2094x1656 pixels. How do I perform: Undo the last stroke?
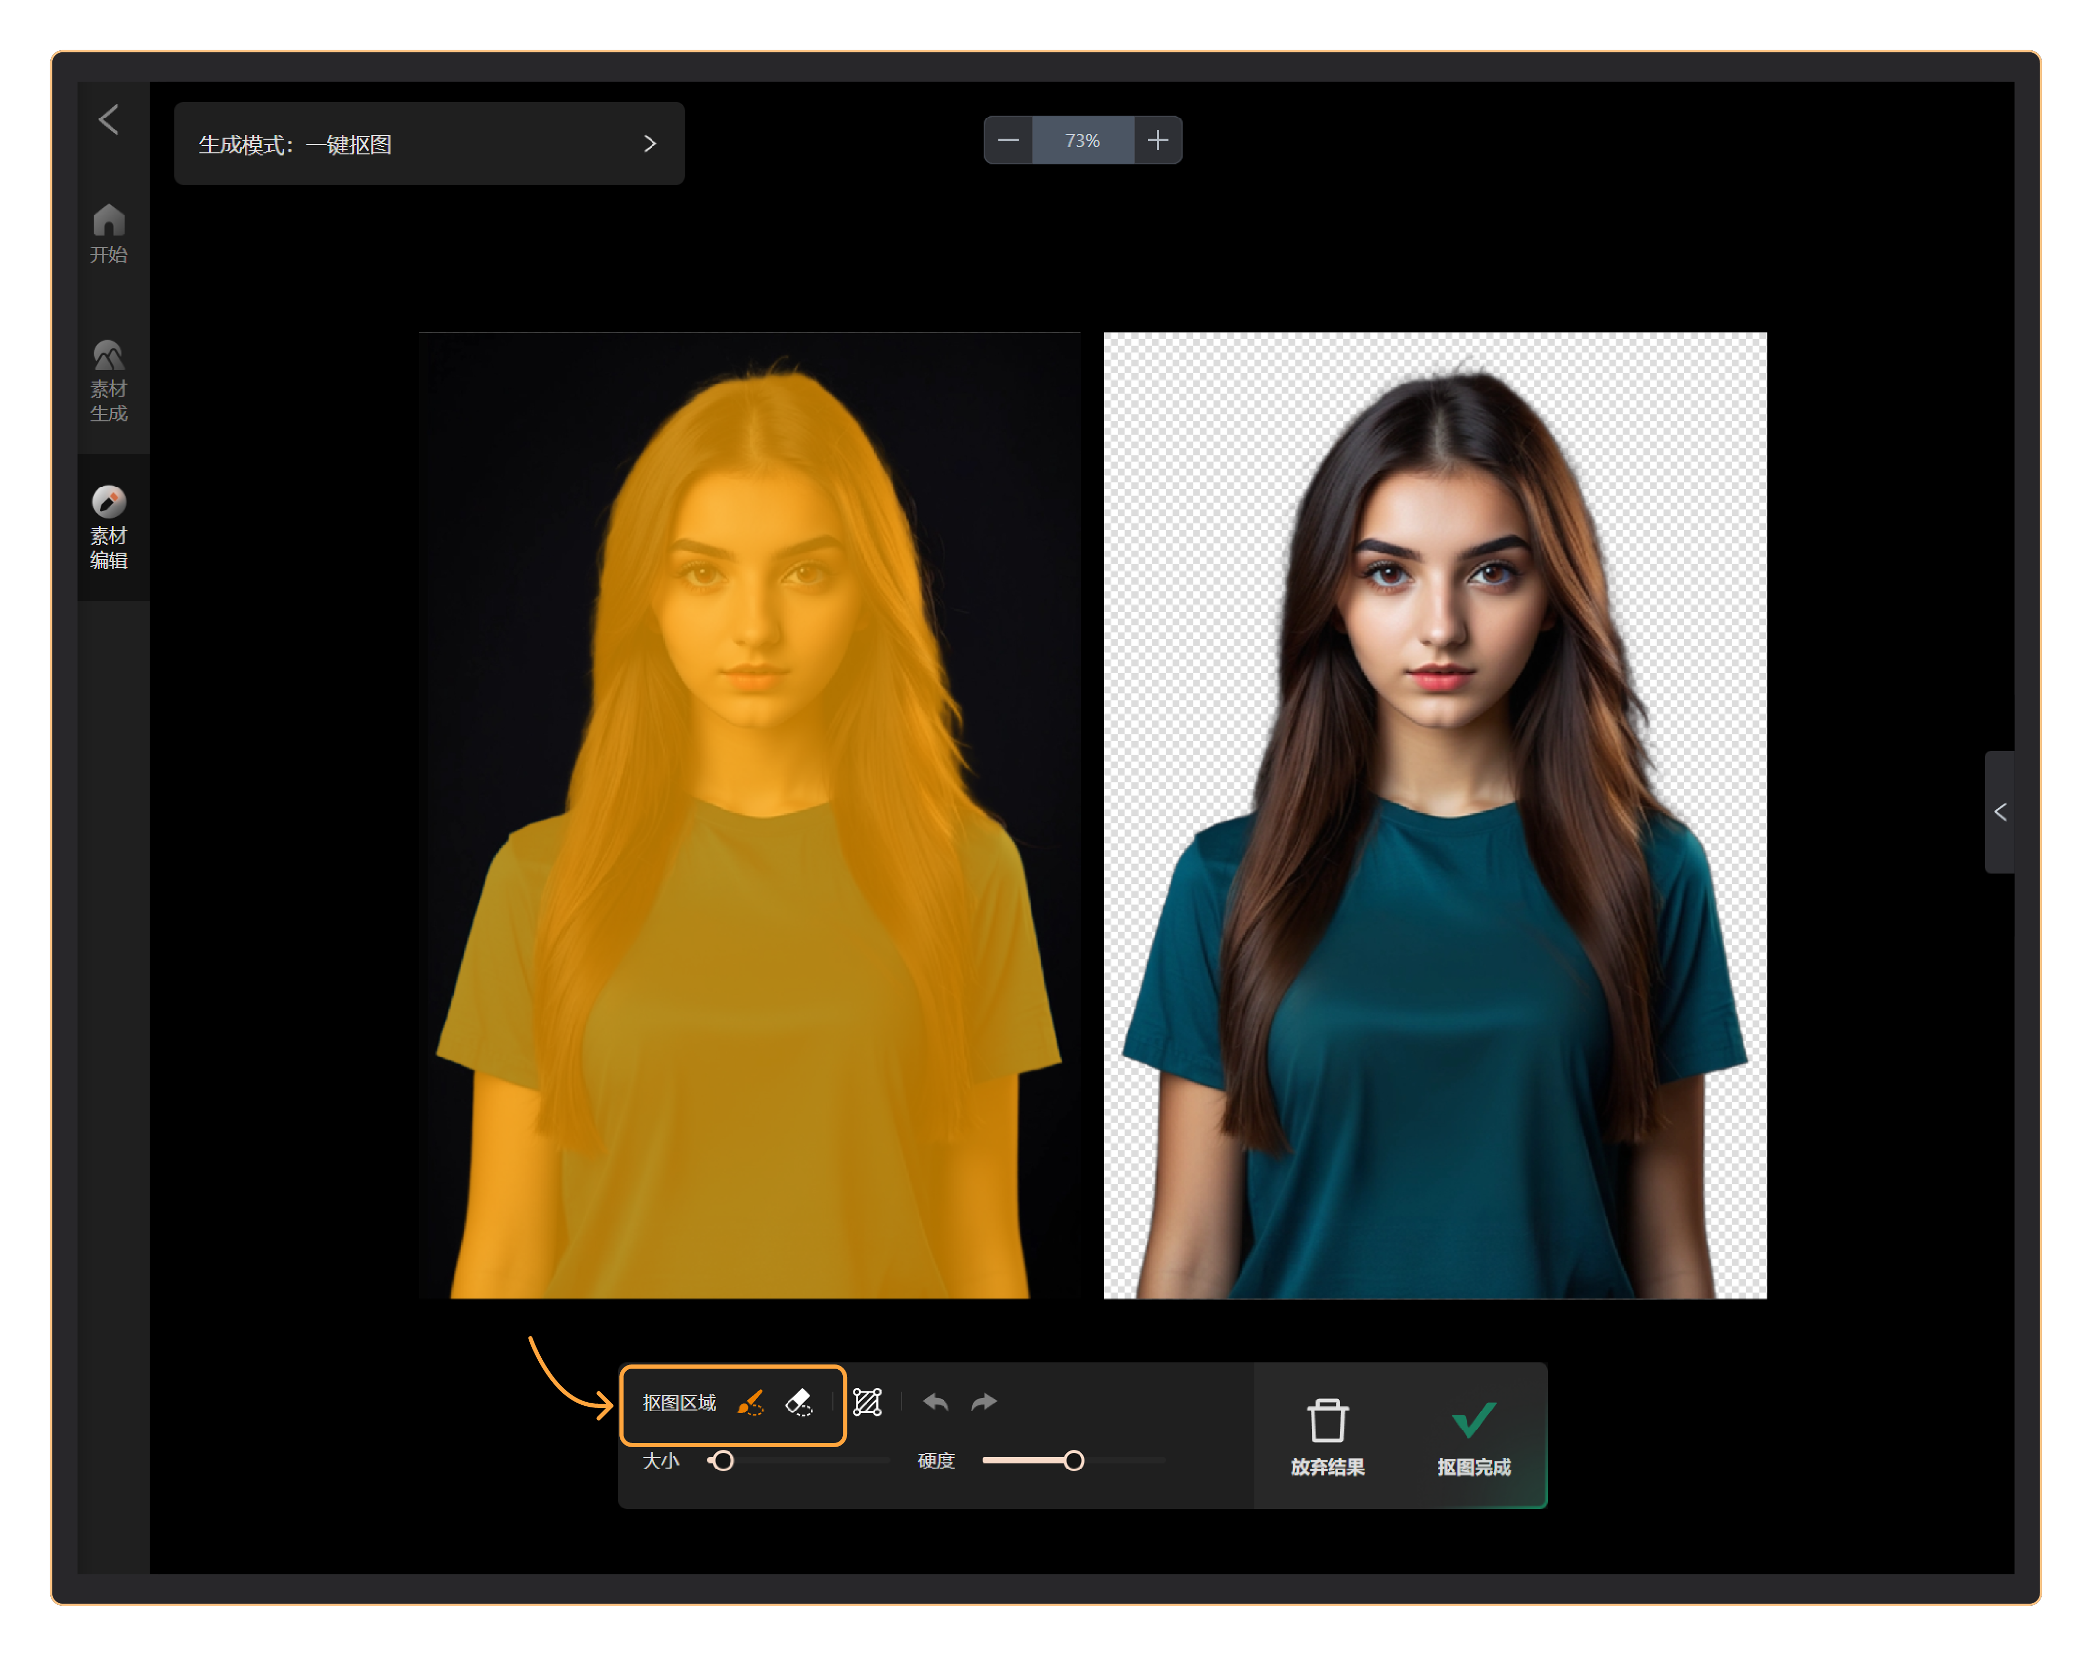[x=936, y=1402]
